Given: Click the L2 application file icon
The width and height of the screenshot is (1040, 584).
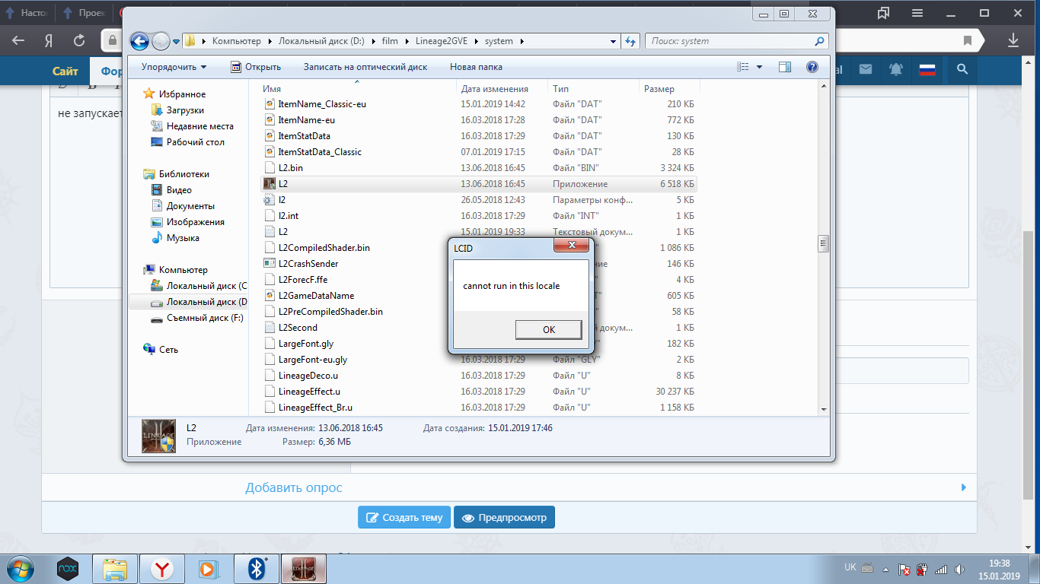Looking at the screenshot, I should click(269, 183).
